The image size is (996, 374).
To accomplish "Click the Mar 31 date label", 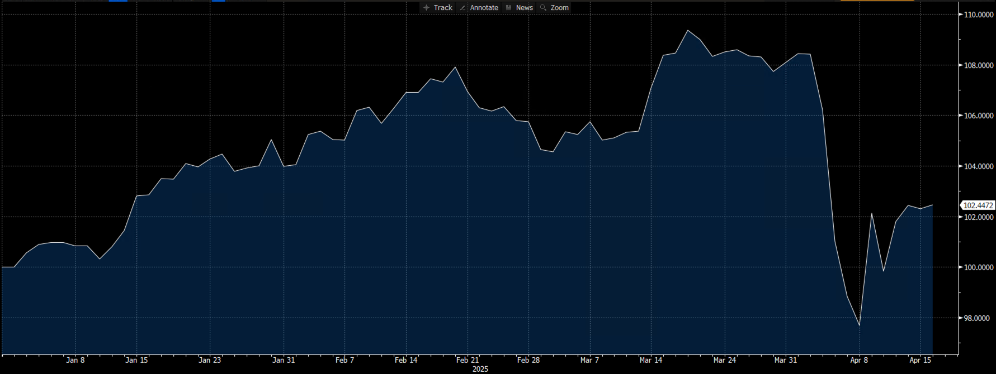I will (x=786, y=360).
